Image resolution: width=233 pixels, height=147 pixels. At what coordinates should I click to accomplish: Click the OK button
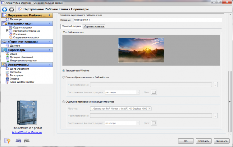point(186,141)
